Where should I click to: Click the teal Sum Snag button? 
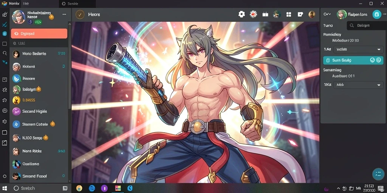click(x=353, y=60)
